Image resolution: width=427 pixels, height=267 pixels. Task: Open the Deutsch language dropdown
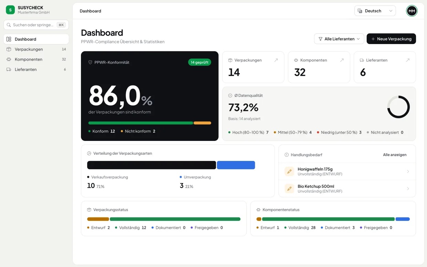[375, 11]
